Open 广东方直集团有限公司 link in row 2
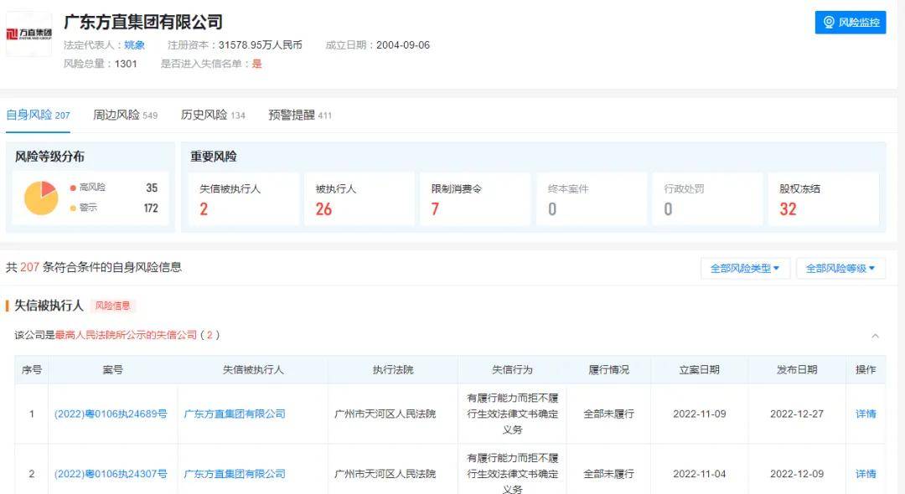 (x=235, y=474)
